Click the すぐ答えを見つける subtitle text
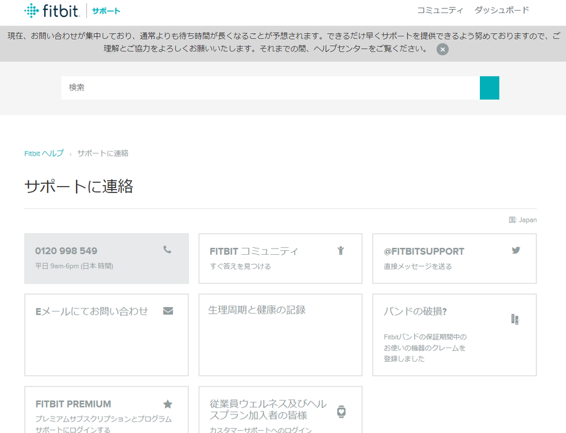 point(240,267)
